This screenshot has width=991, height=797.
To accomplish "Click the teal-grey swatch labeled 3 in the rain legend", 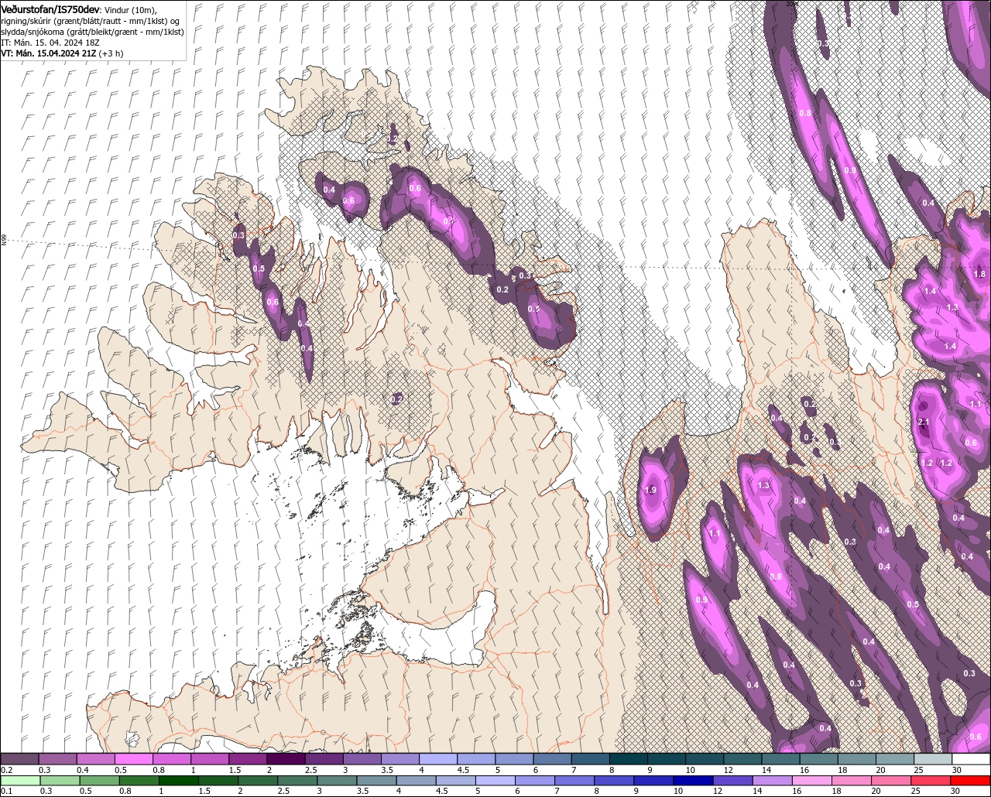I will tap(337, 781).
